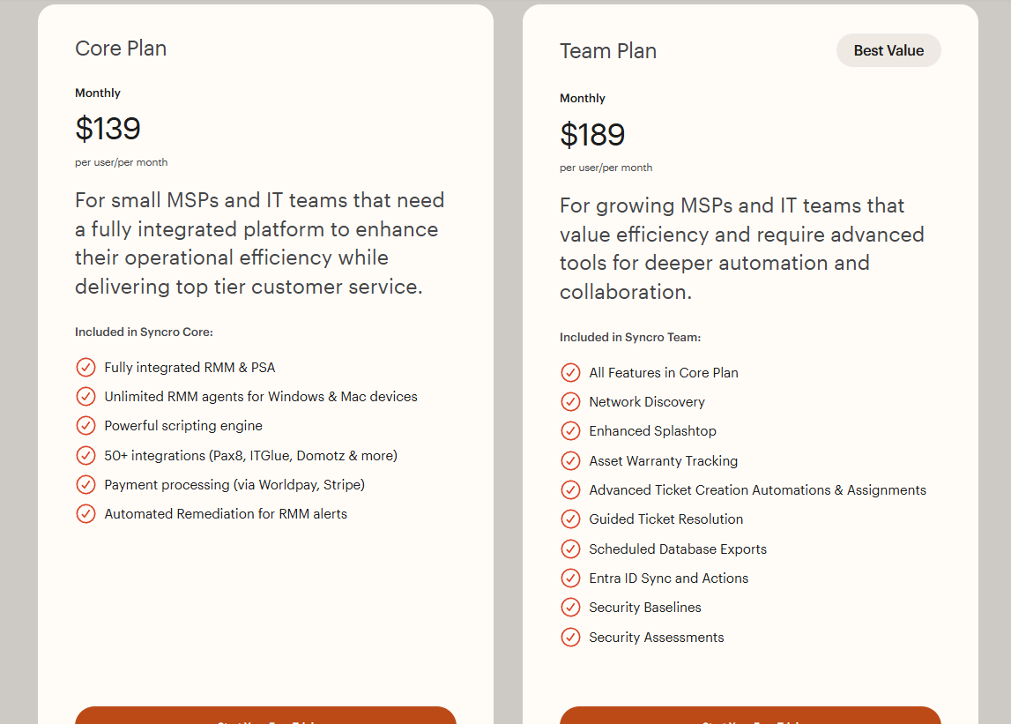The width and height of the screenshot is (1011, 724).
Task: Click checkmark icon beside All Features in Core Plan
Action: pyautogui.click(x=570, y=372)
